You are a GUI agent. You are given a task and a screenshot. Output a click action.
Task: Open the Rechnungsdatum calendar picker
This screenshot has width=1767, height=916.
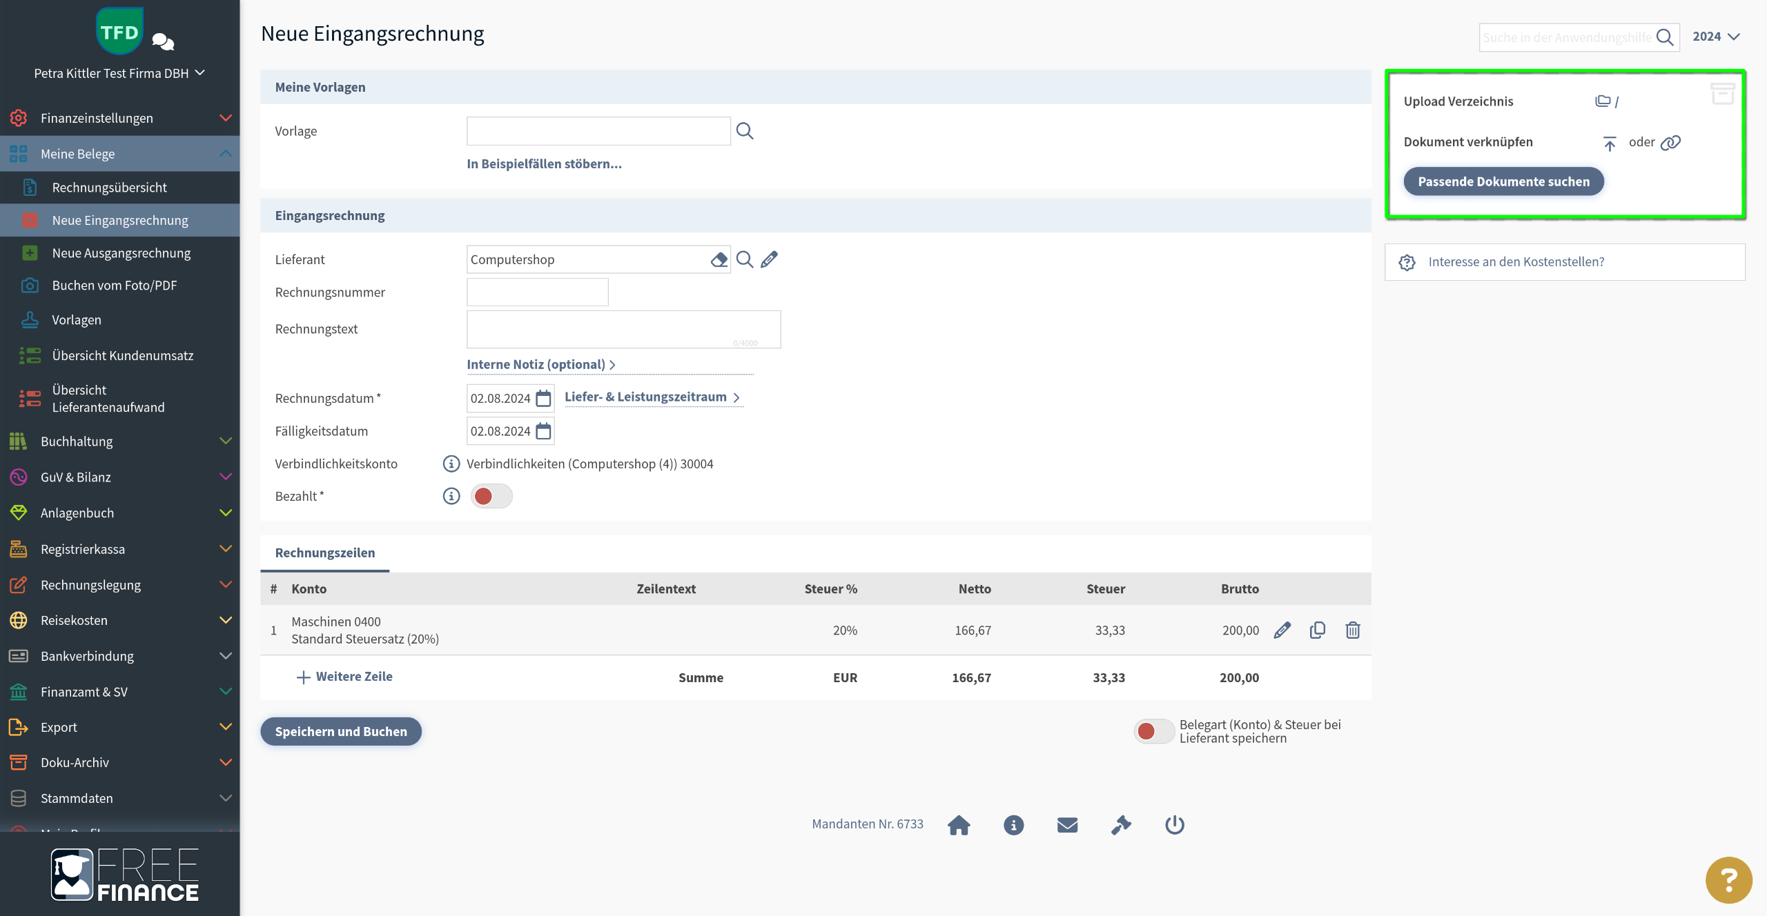pos(543,398)
